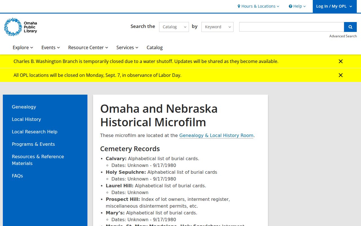The image size is (361, 226).
Task: Click the Laurel Hill burial cards entry
Action: [156, 186]
